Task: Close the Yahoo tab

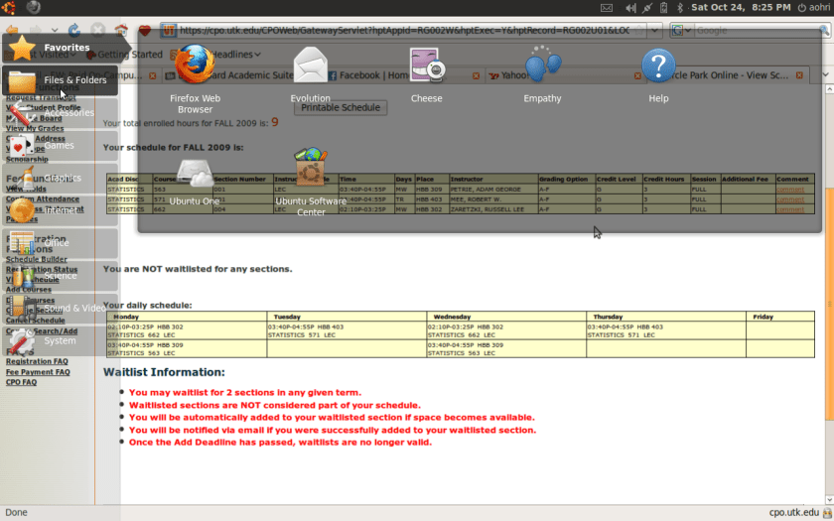Action: [637, 76]
